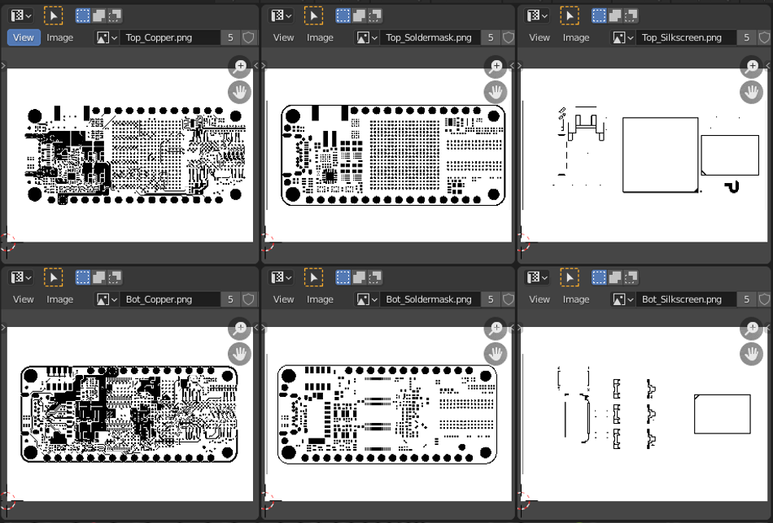This screenshot has height=523, width=773.
Task: Activate Set New selection mode in Top_Silkscreen.png editor
Action: click(x=599, y=15)
